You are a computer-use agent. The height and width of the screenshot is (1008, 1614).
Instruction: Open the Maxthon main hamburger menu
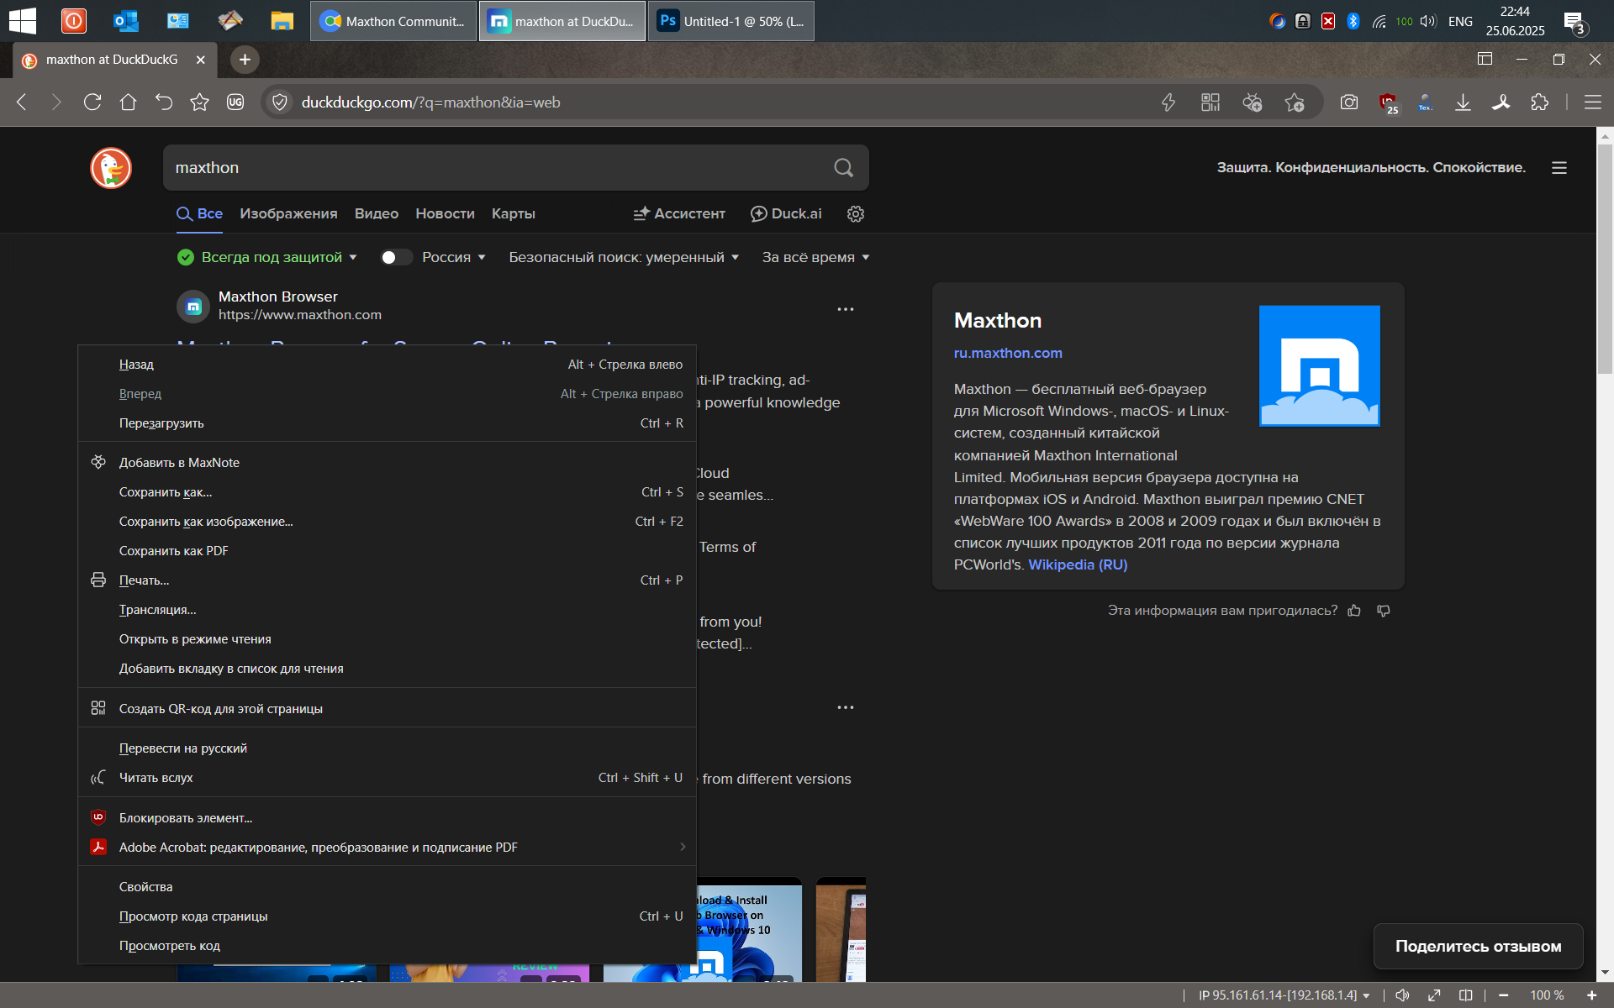click(x=1592, y=102)
